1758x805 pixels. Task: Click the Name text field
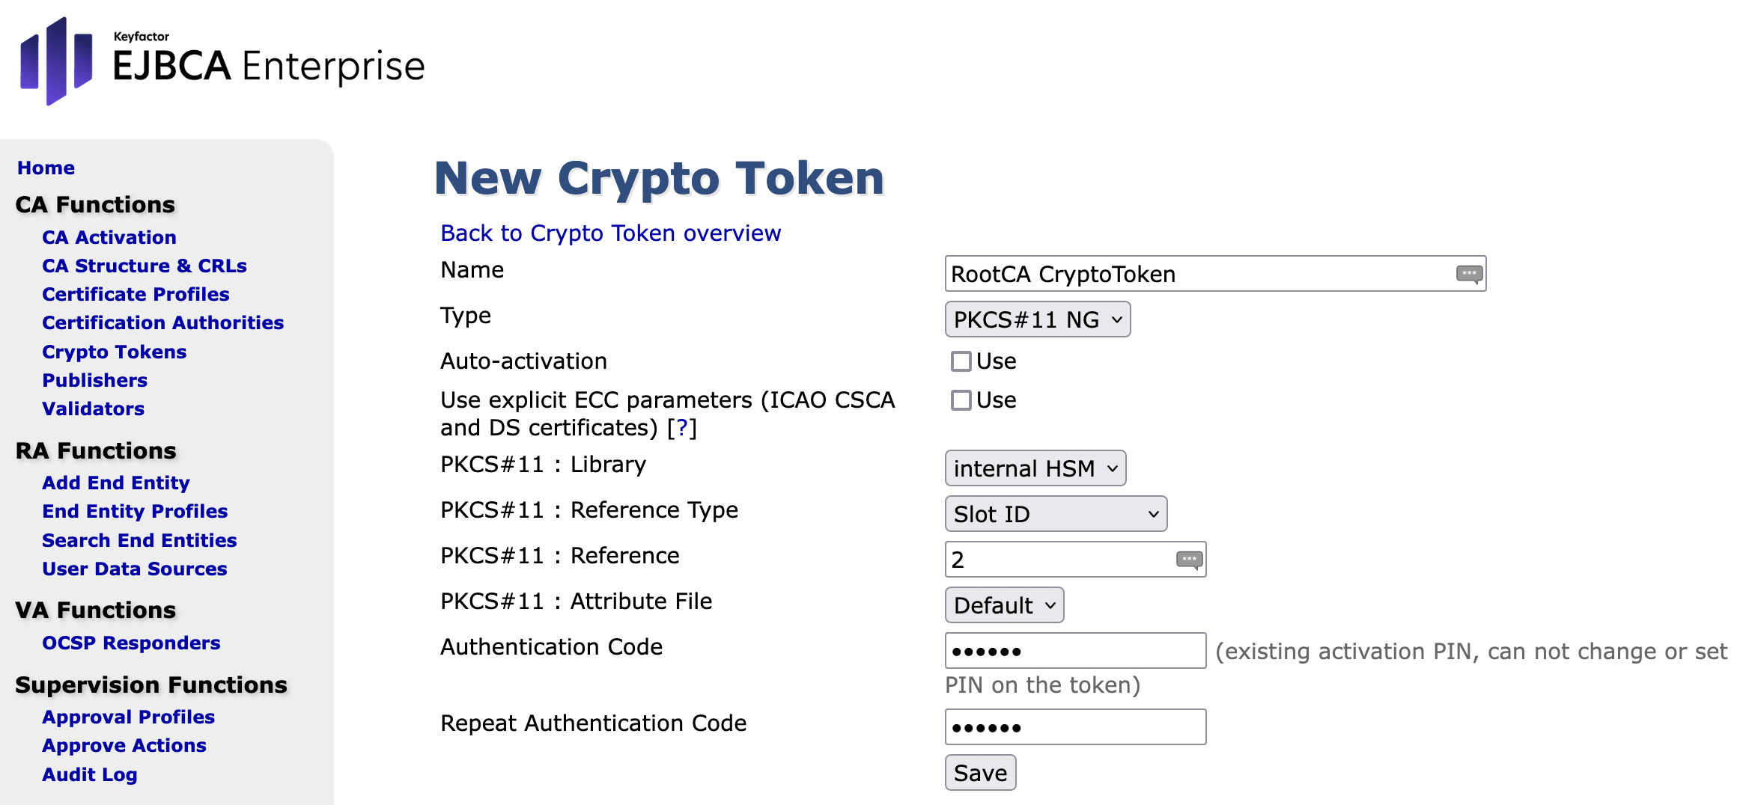[x=1198, y=274]
